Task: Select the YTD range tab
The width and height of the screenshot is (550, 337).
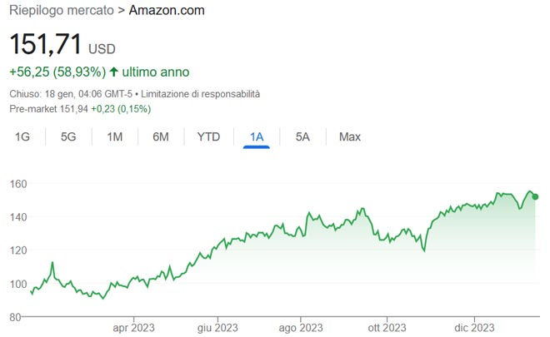Action: (208, 136)
